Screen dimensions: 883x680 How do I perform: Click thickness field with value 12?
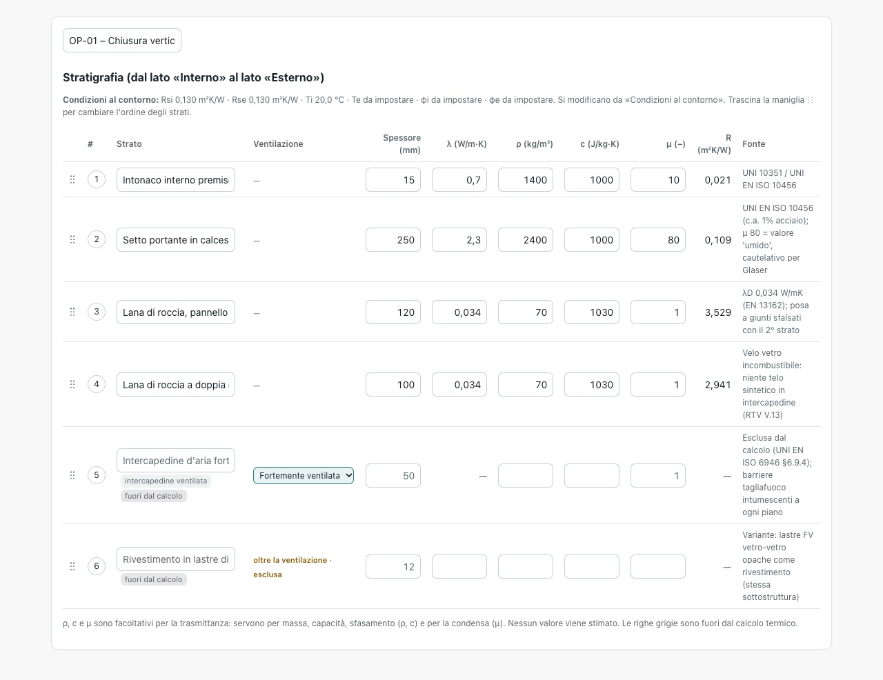[x=393, y=567]
